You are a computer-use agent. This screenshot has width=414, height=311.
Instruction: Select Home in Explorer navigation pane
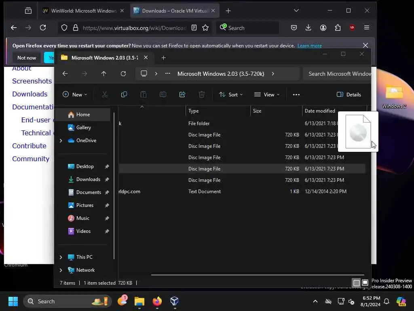coord(83,115)
